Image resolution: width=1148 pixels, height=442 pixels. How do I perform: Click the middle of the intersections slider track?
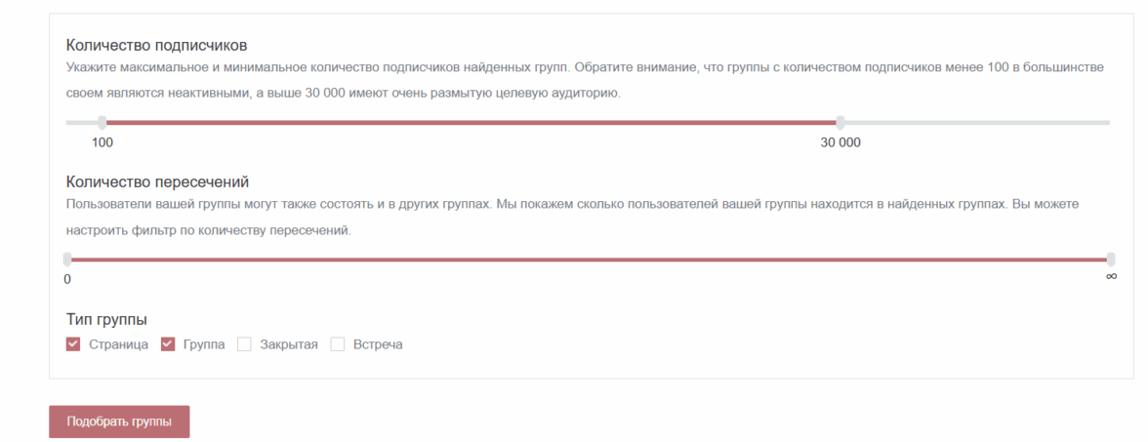(x=589, y=260)
